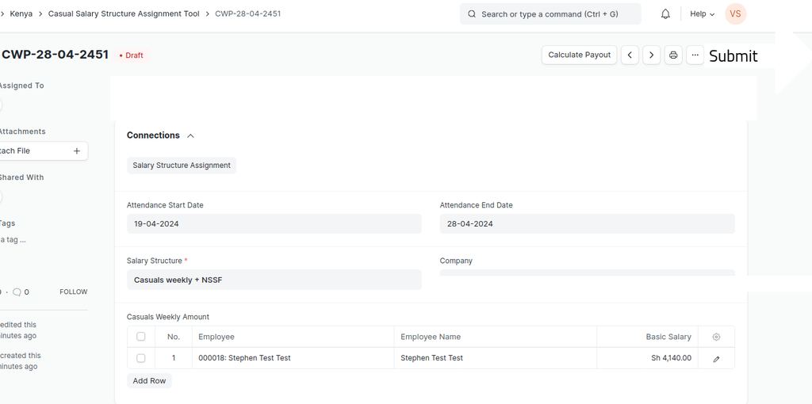The image size is (812, 404).
Task: Open the Help dropdown menu
Action: tap(702, 14)
